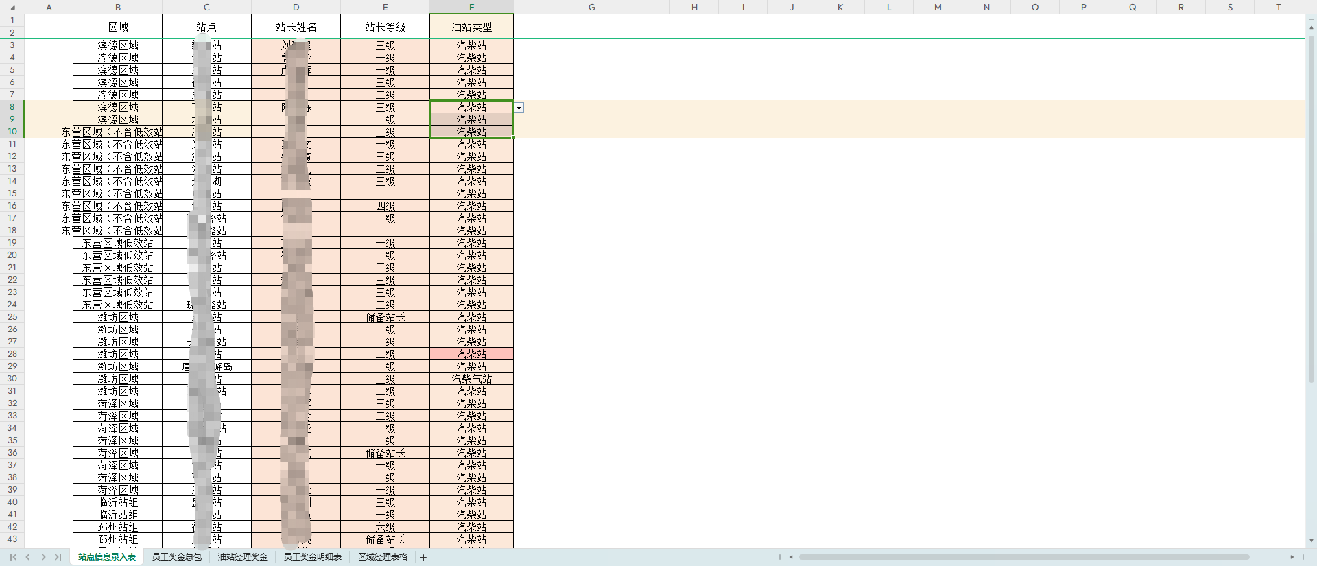Select column T header
The image size is (1317, 566).
[1279, 7]
